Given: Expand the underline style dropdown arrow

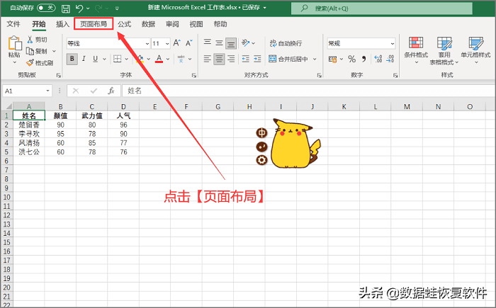Looking at the screenshot, I should (104, 59).
